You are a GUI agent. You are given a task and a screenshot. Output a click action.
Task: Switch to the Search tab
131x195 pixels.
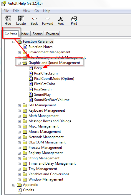(x=38, y=34)
